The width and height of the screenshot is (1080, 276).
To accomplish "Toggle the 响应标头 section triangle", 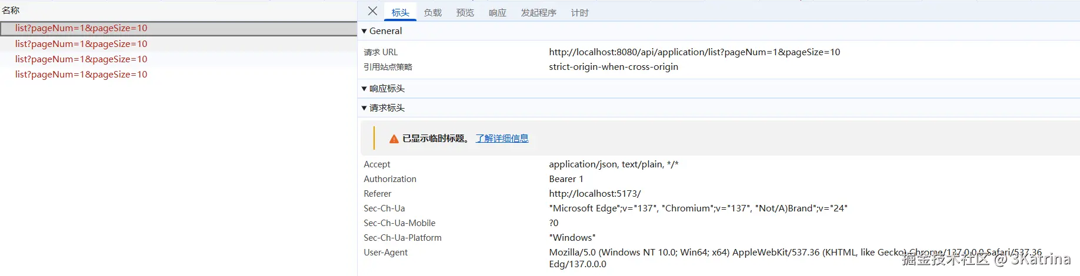I will point(365,89).
